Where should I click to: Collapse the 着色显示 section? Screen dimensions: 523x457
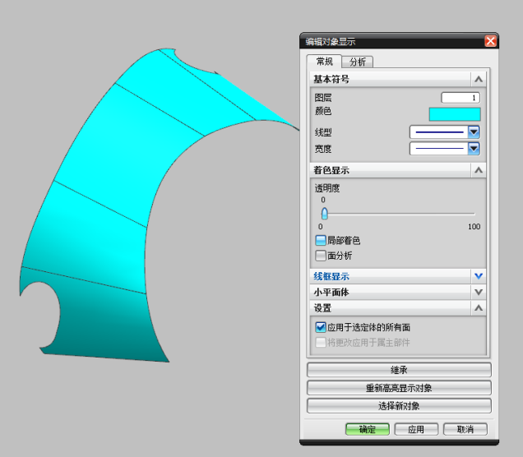tap(479, 170)
